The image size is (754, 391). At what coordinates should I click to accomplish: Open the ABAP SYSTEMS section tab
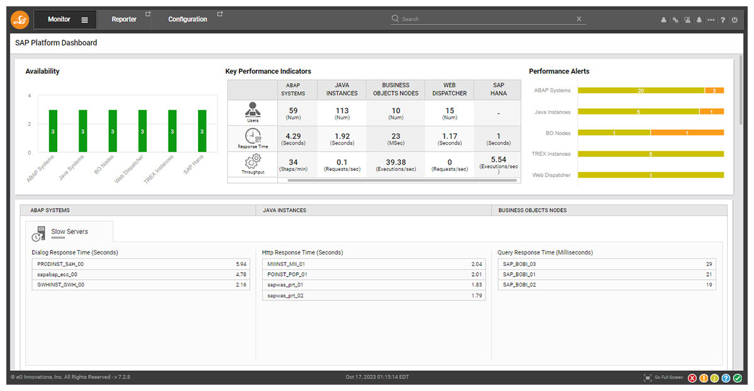tap(138, 210)
